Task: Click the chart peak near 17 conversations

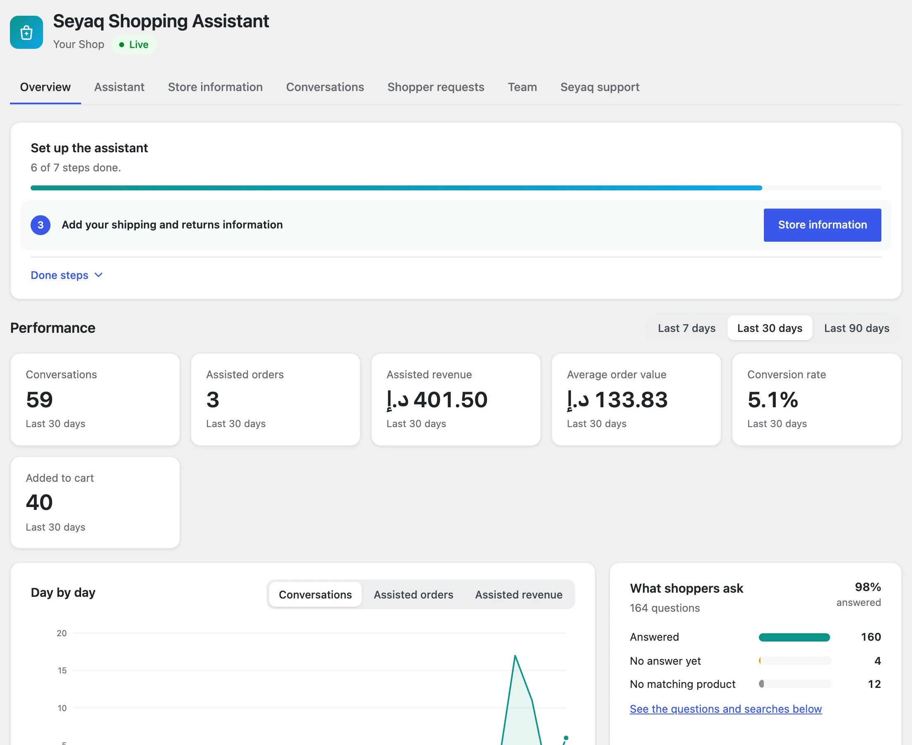Action: click(515, 656)
